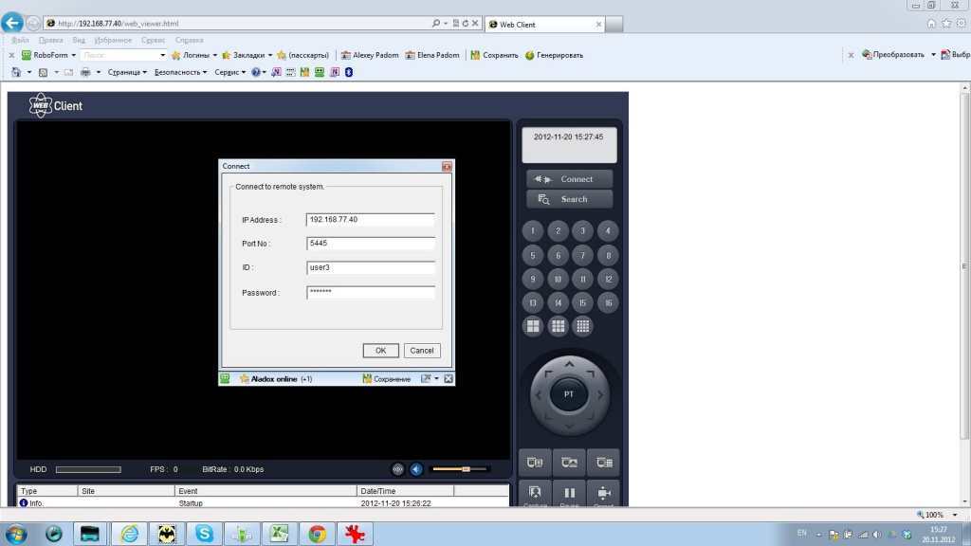This screenshot has height=546, width=971.
Task: Open the Логины dropdown
Action: coord(214,55)
